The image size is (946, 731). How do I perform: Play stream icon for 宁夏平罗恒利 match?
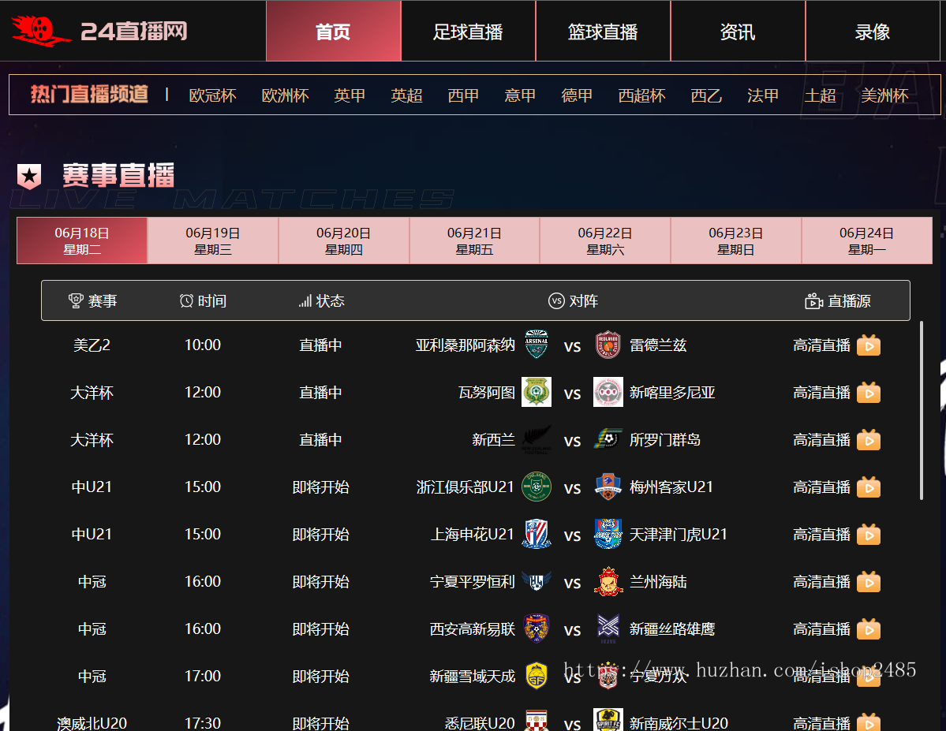869,581
